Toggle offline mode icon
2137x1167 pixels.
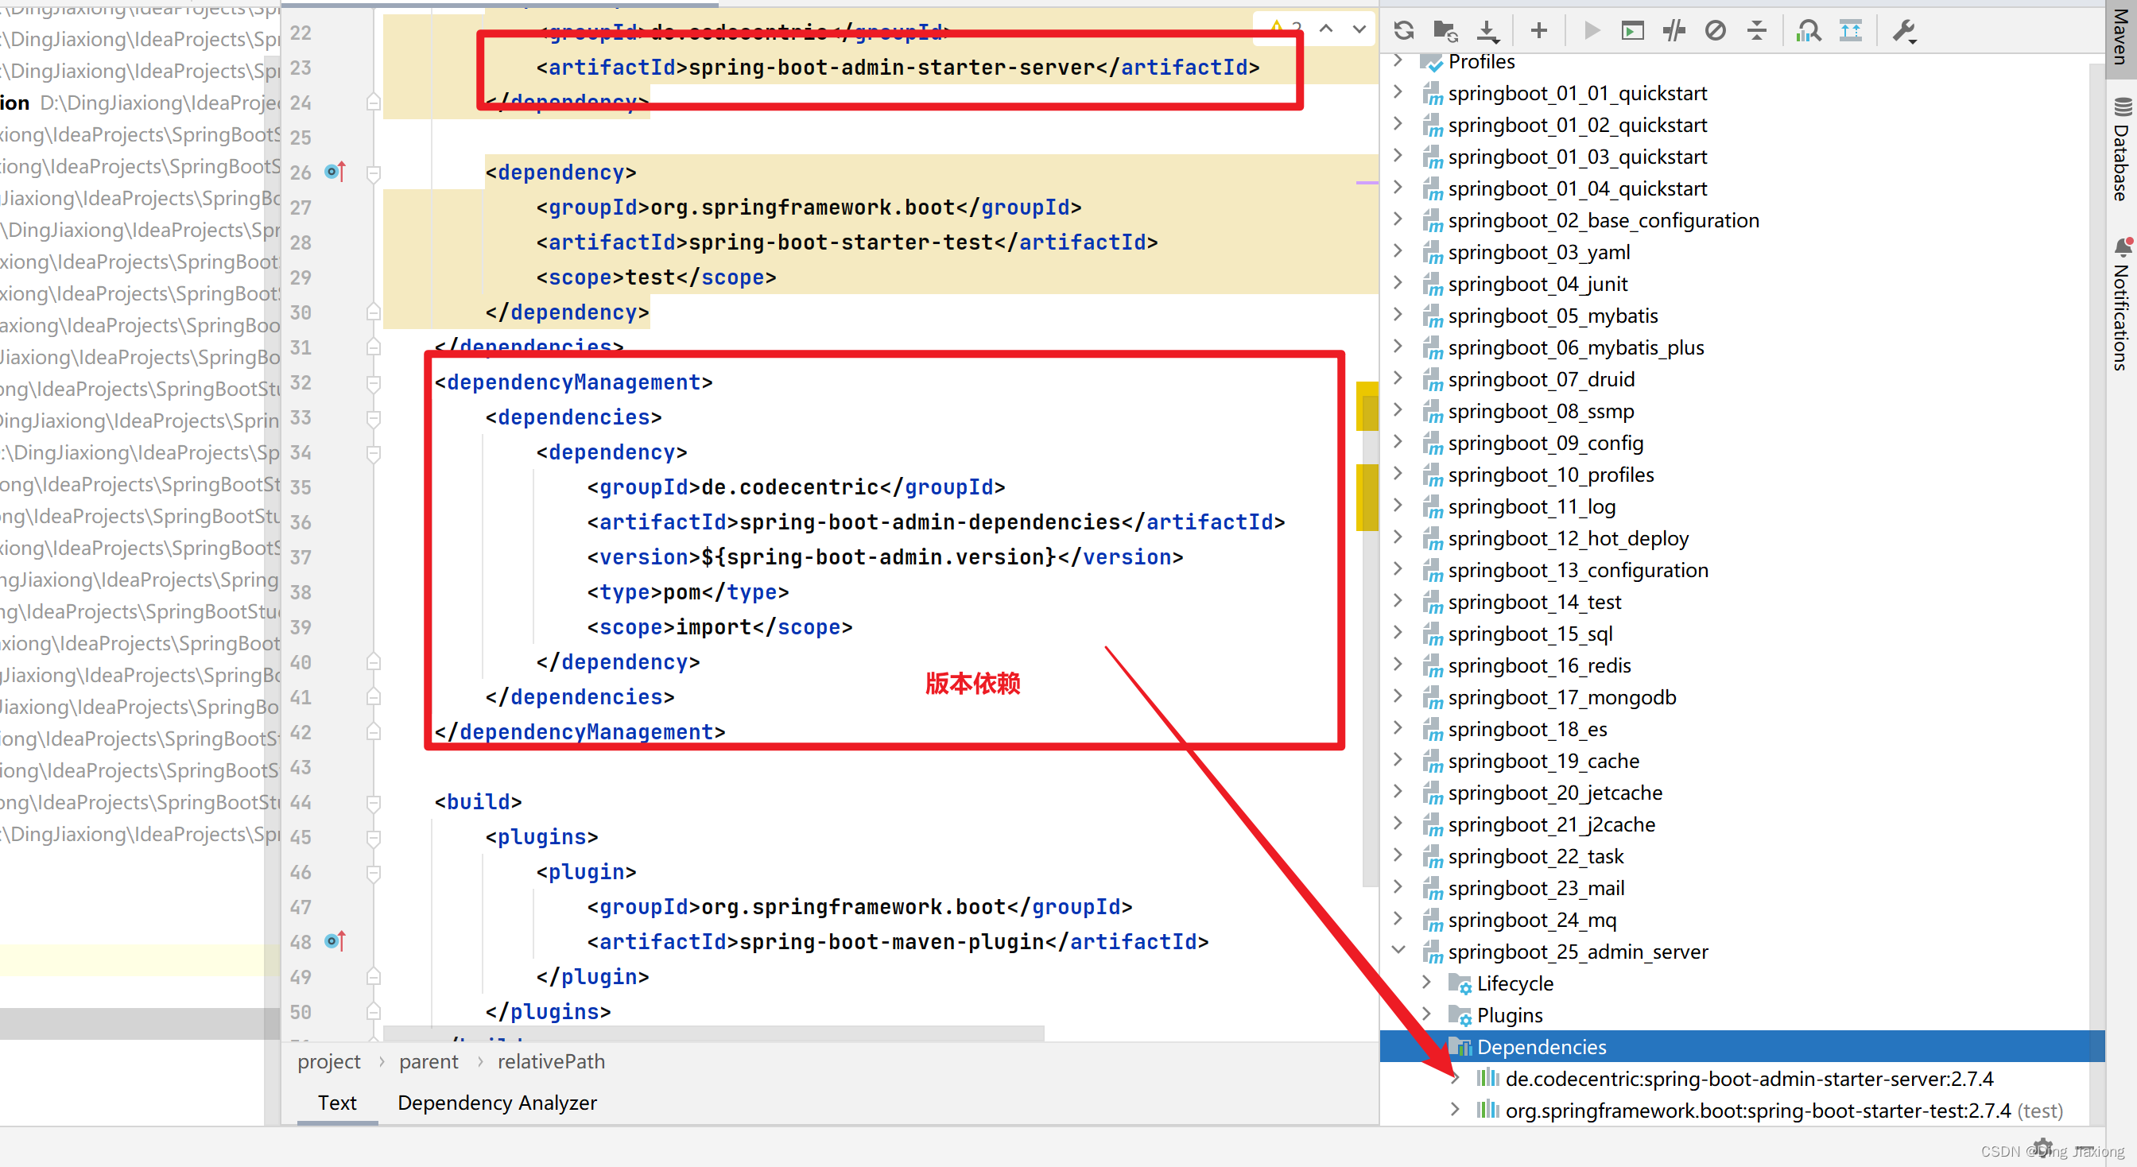coord(1674,31)
